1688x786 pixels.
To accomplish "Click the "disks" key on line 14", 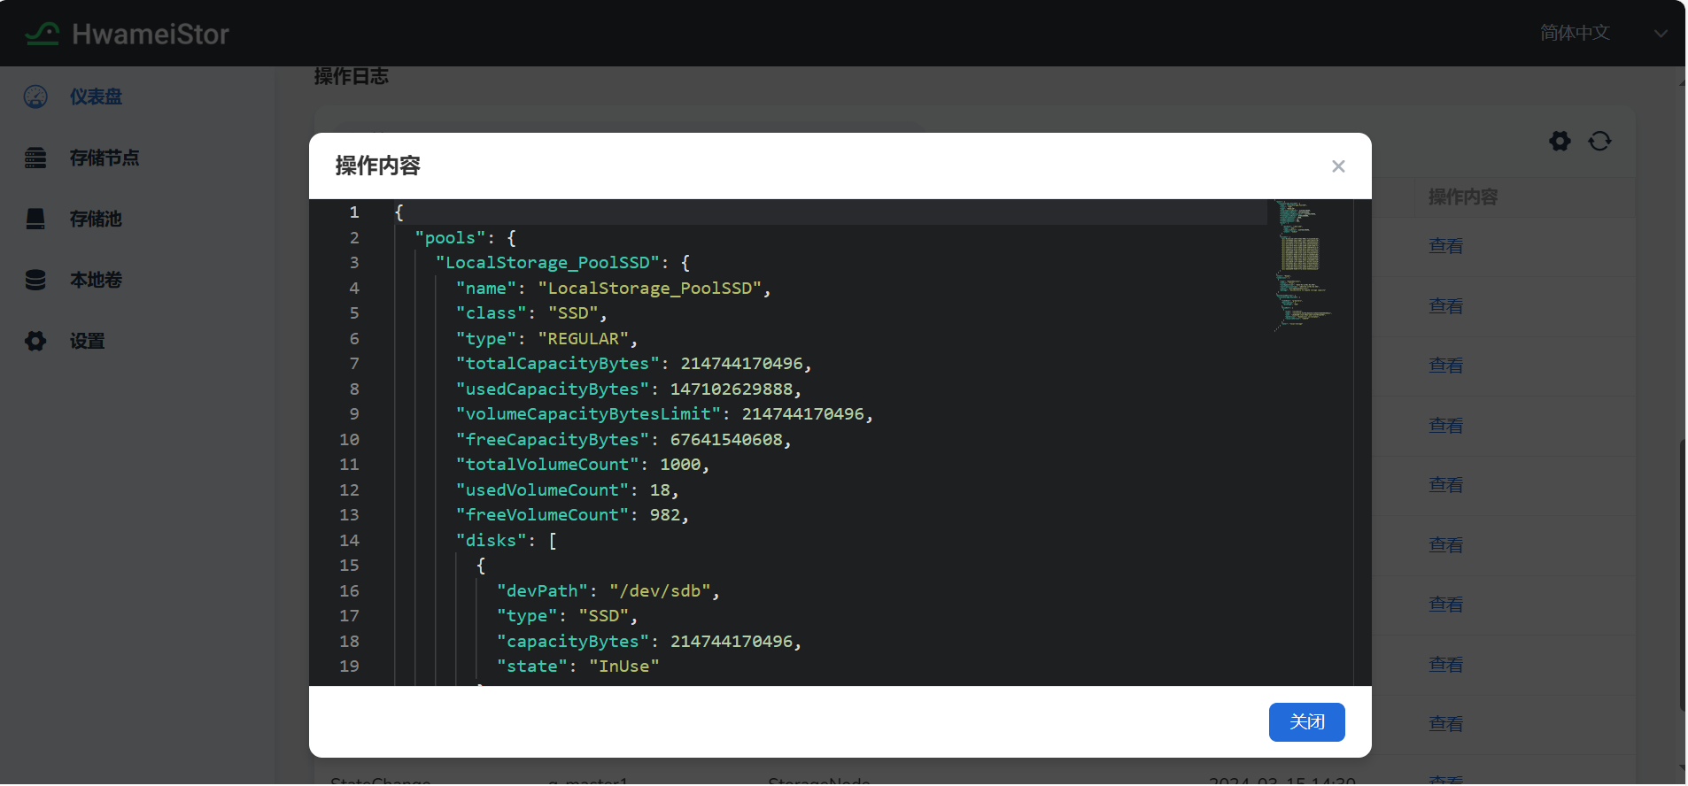I will [491, 540].
